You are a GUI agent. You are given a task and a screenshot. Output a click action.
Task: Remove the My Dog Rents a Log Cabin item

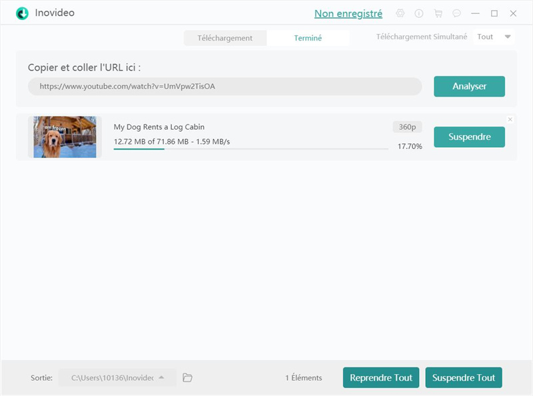510,119
